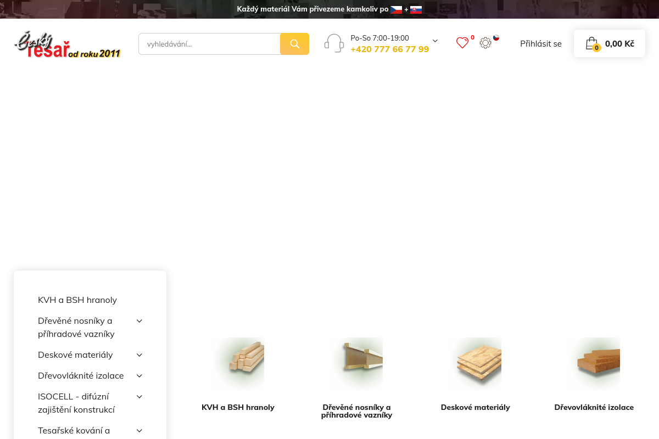Expand ISOCELL sidebar category chevron
The height and width of the screenshot is (439, 659).
coord(139,397)
